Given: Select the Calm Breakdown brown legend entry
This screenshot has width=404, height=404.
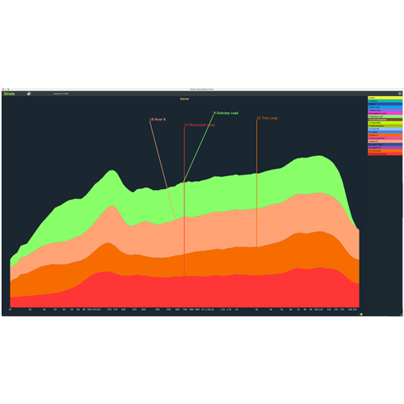Looking at the screenshot, I should 385,120.
